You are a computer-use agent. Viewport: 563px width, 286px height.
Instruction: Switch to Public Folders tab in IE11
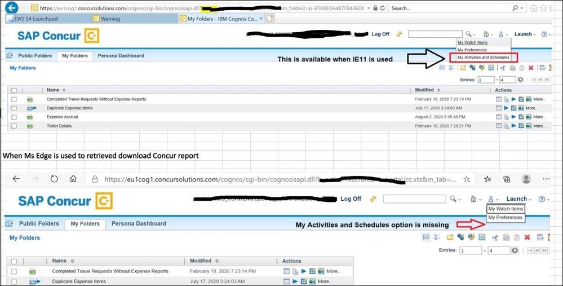(35, 56)
